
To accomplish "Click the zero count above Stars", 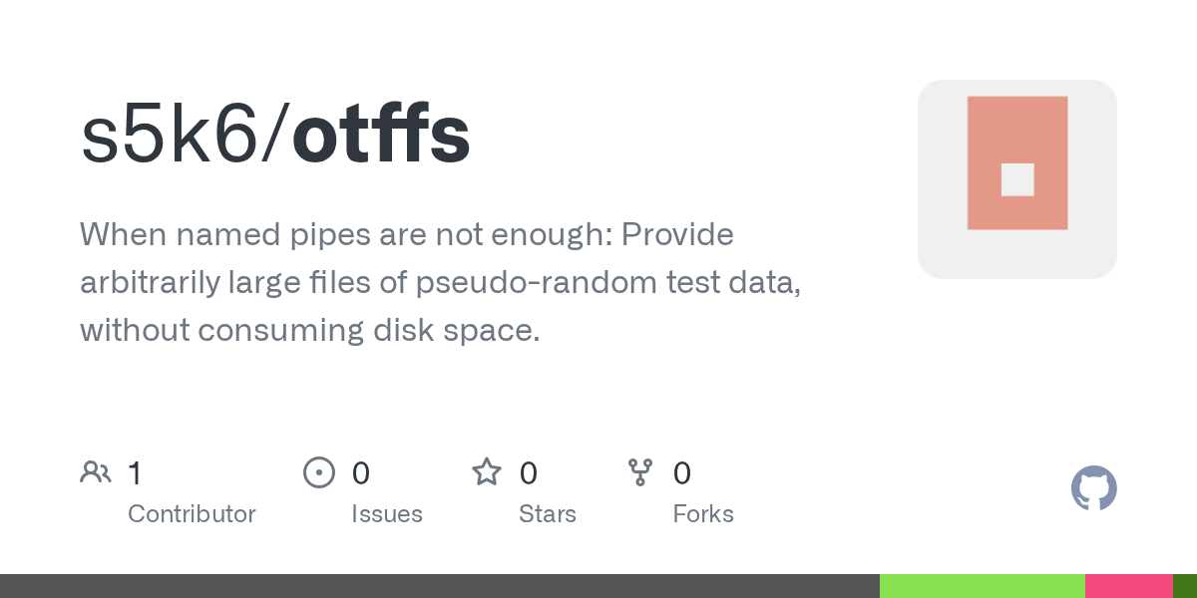I will tap(529, 472).
